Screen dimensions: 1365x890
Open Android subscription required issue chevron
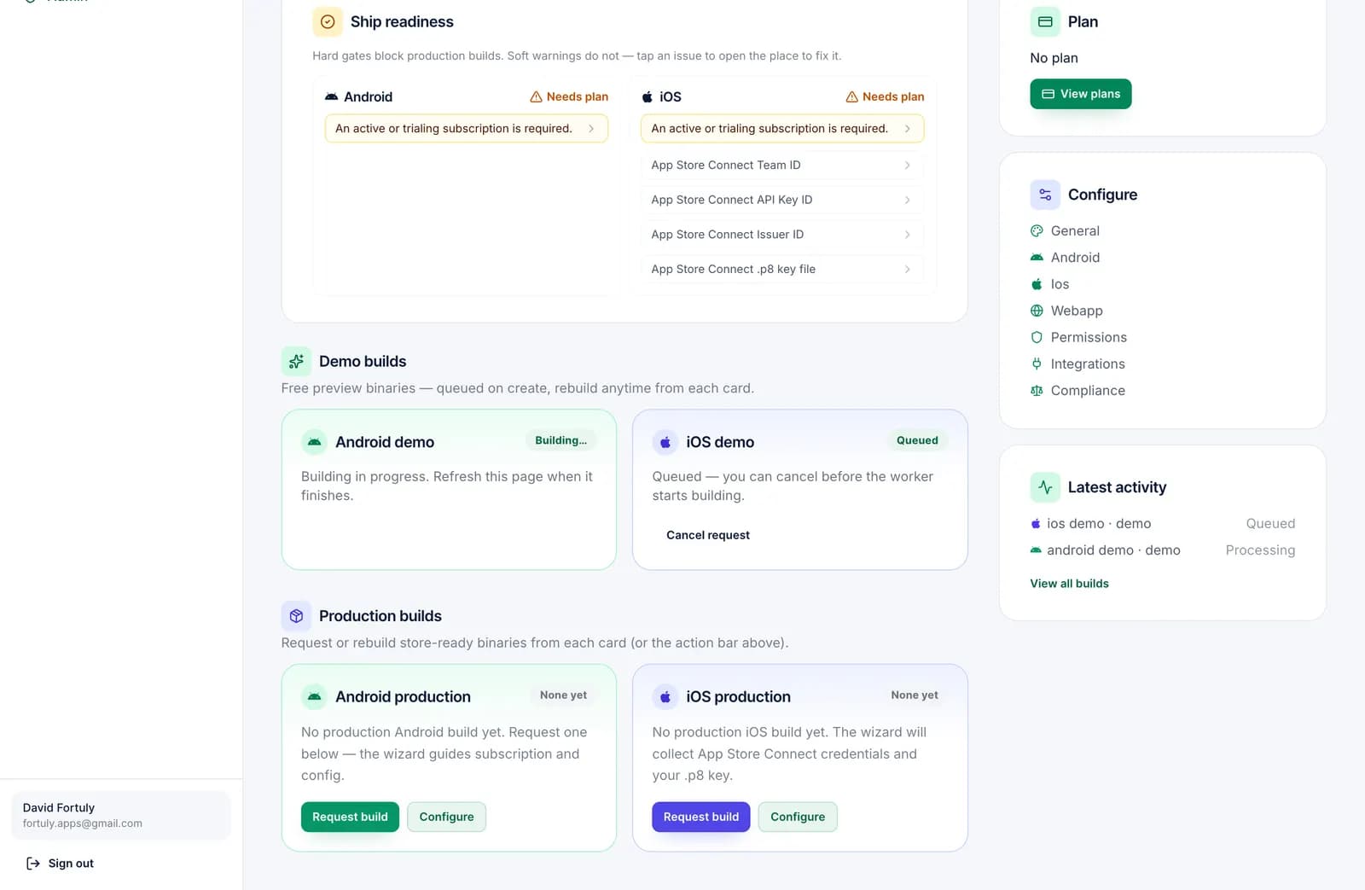pos(591,129)
